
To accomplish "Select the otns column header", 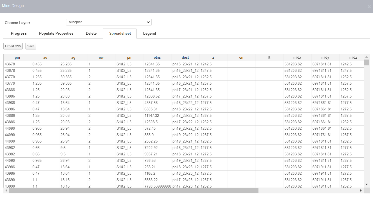I will (157, 58).
